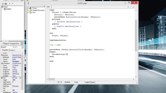Select Form1 in the Object TreeView
Viewport: 166px width, 93px height.
coord(6,7)
